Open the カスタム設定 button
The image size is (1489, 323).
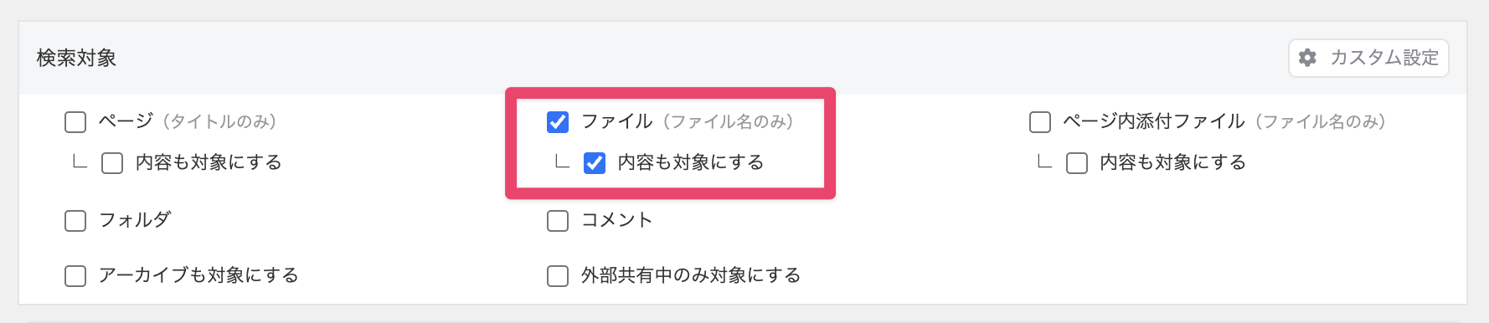click(1368, 58)
